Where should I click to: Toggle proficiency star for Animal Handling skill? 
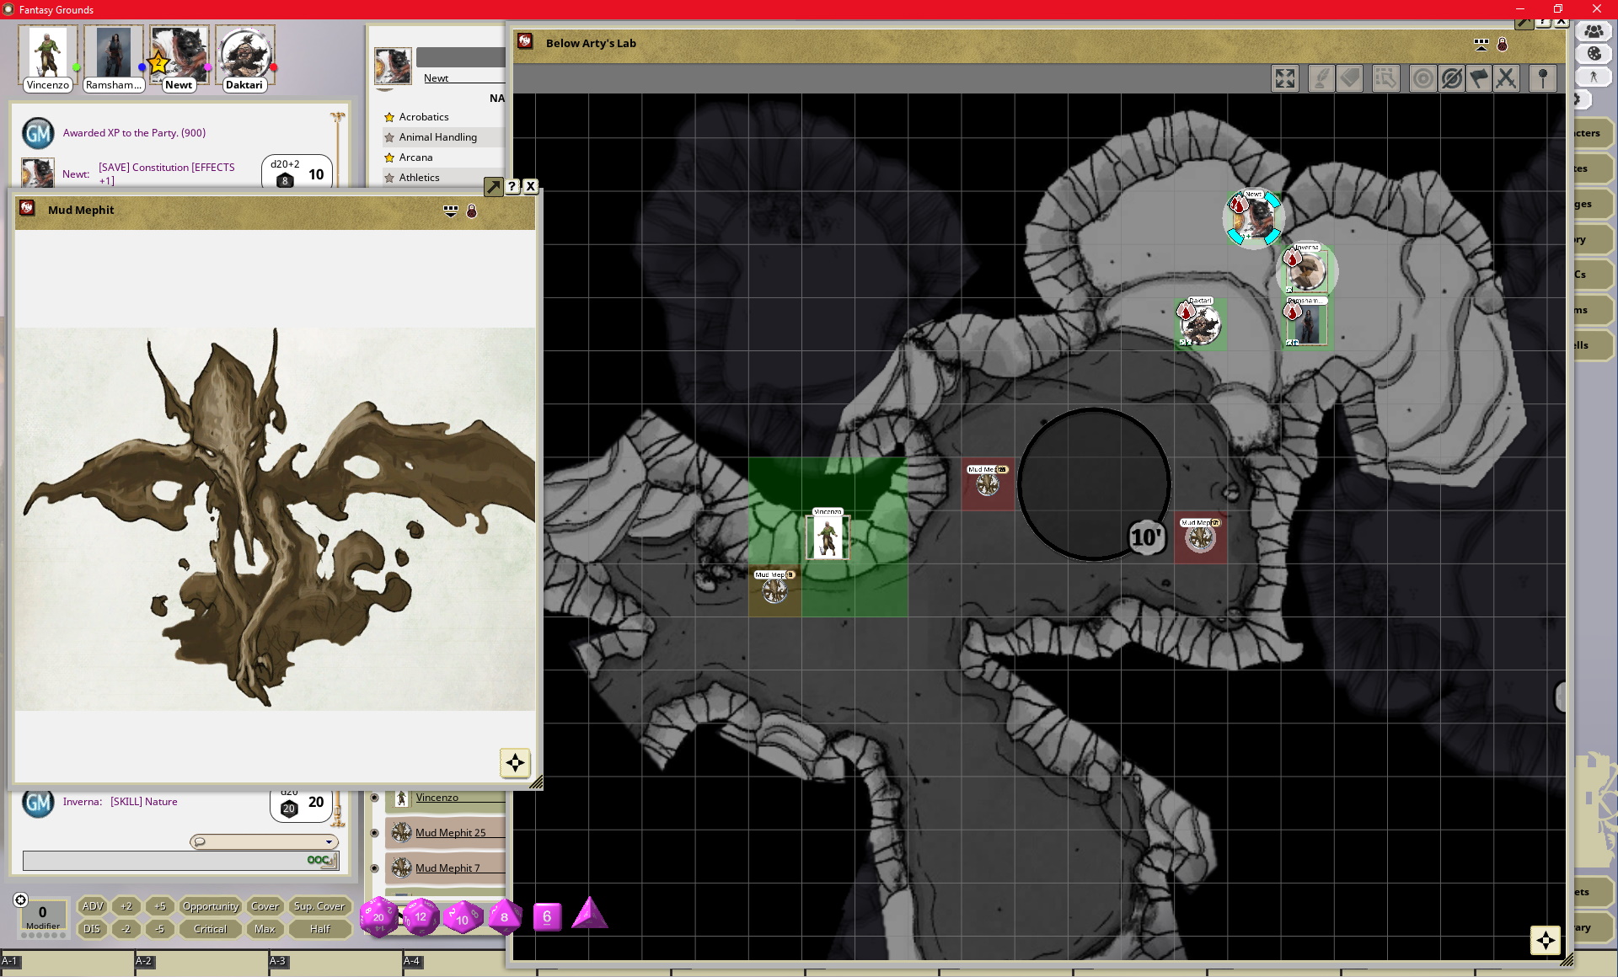(389, 137)
